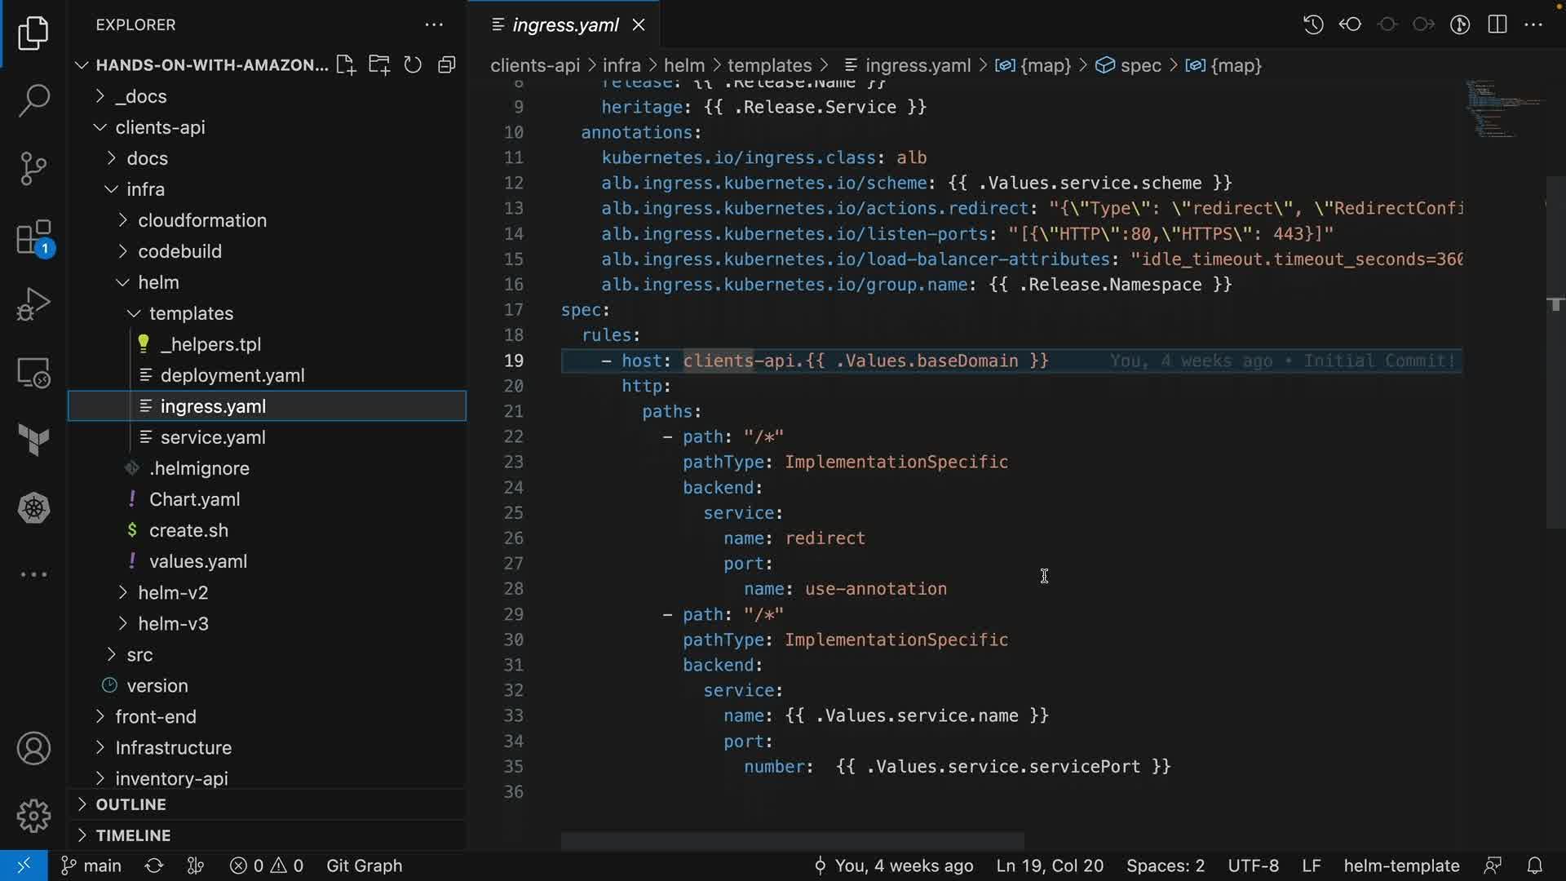Toggle file blame annotations clock icon
Image resolution: width=1566 pixels, height=881 pixels.
(1312, 24)
